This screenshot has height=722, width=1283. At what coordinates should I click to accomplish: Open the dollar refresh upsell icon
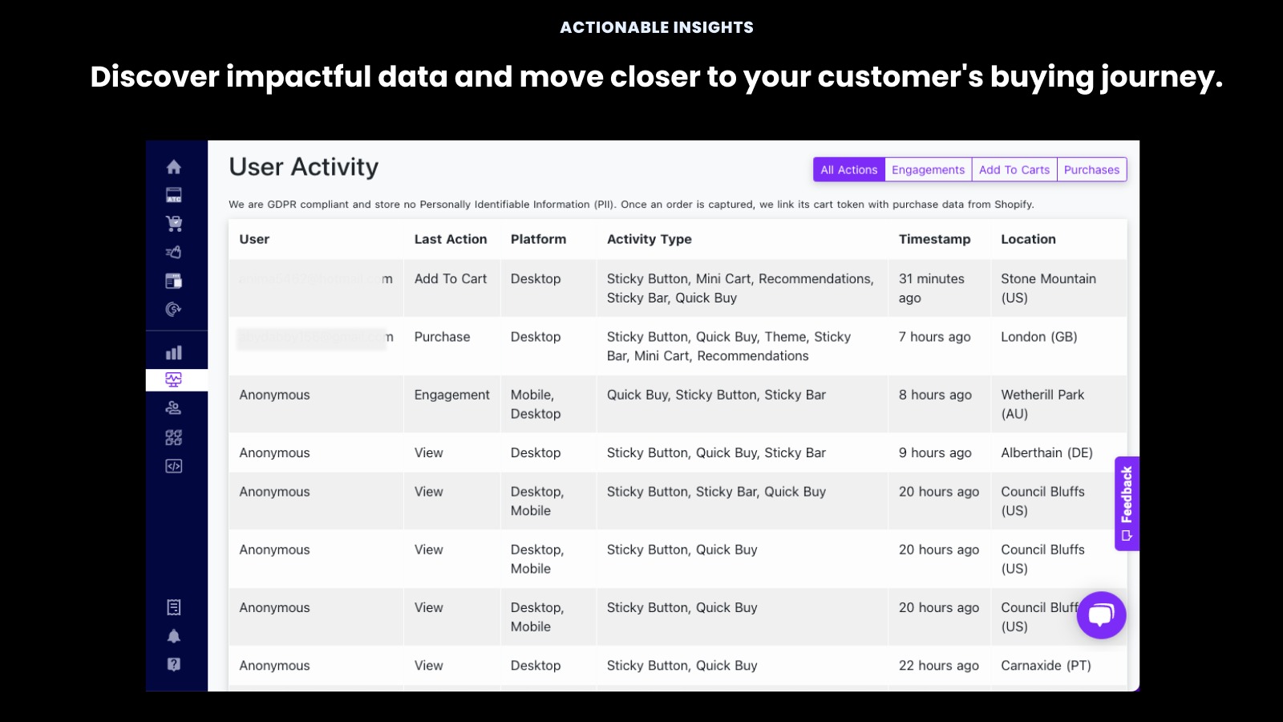pyautogui.click(x=173, y=309)
